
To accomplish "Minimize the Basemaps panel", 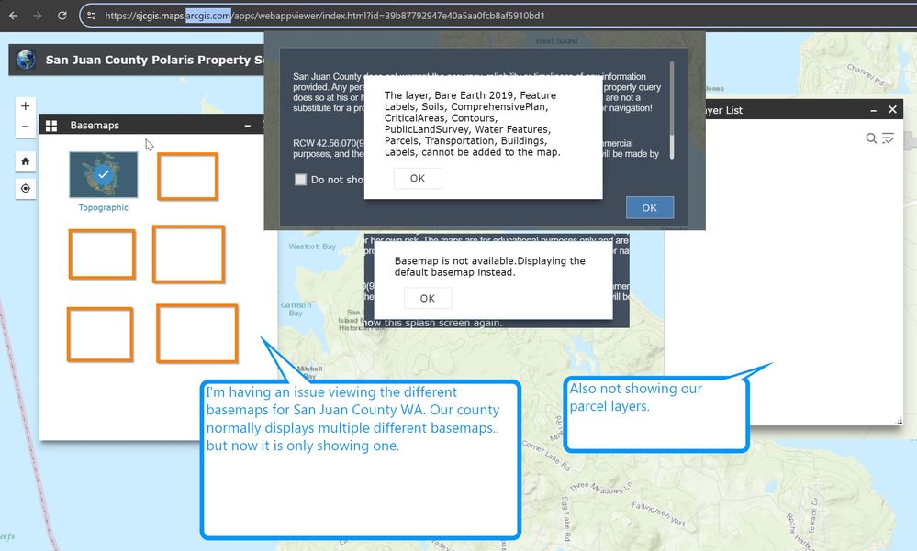I will pyautogui.click(x=248, y=125).
